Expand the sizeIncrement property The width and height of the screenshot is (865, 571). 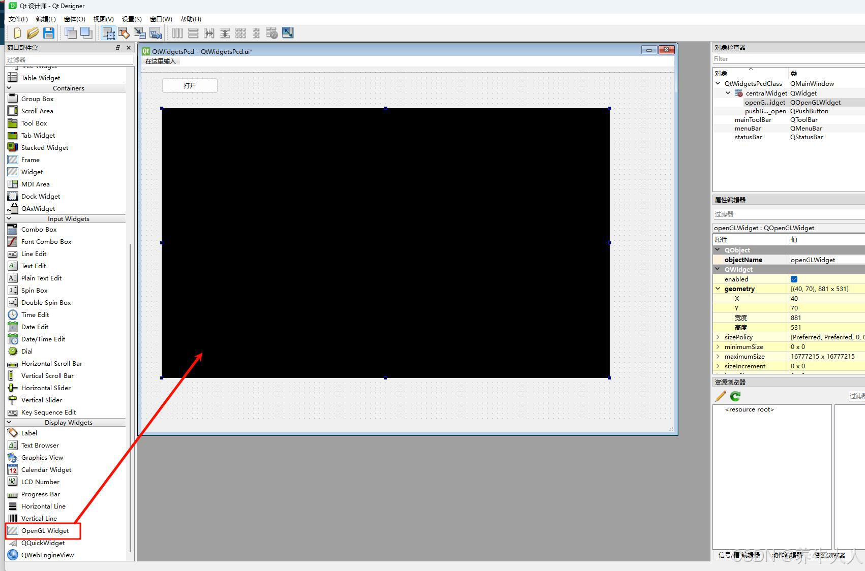[718, 366]
